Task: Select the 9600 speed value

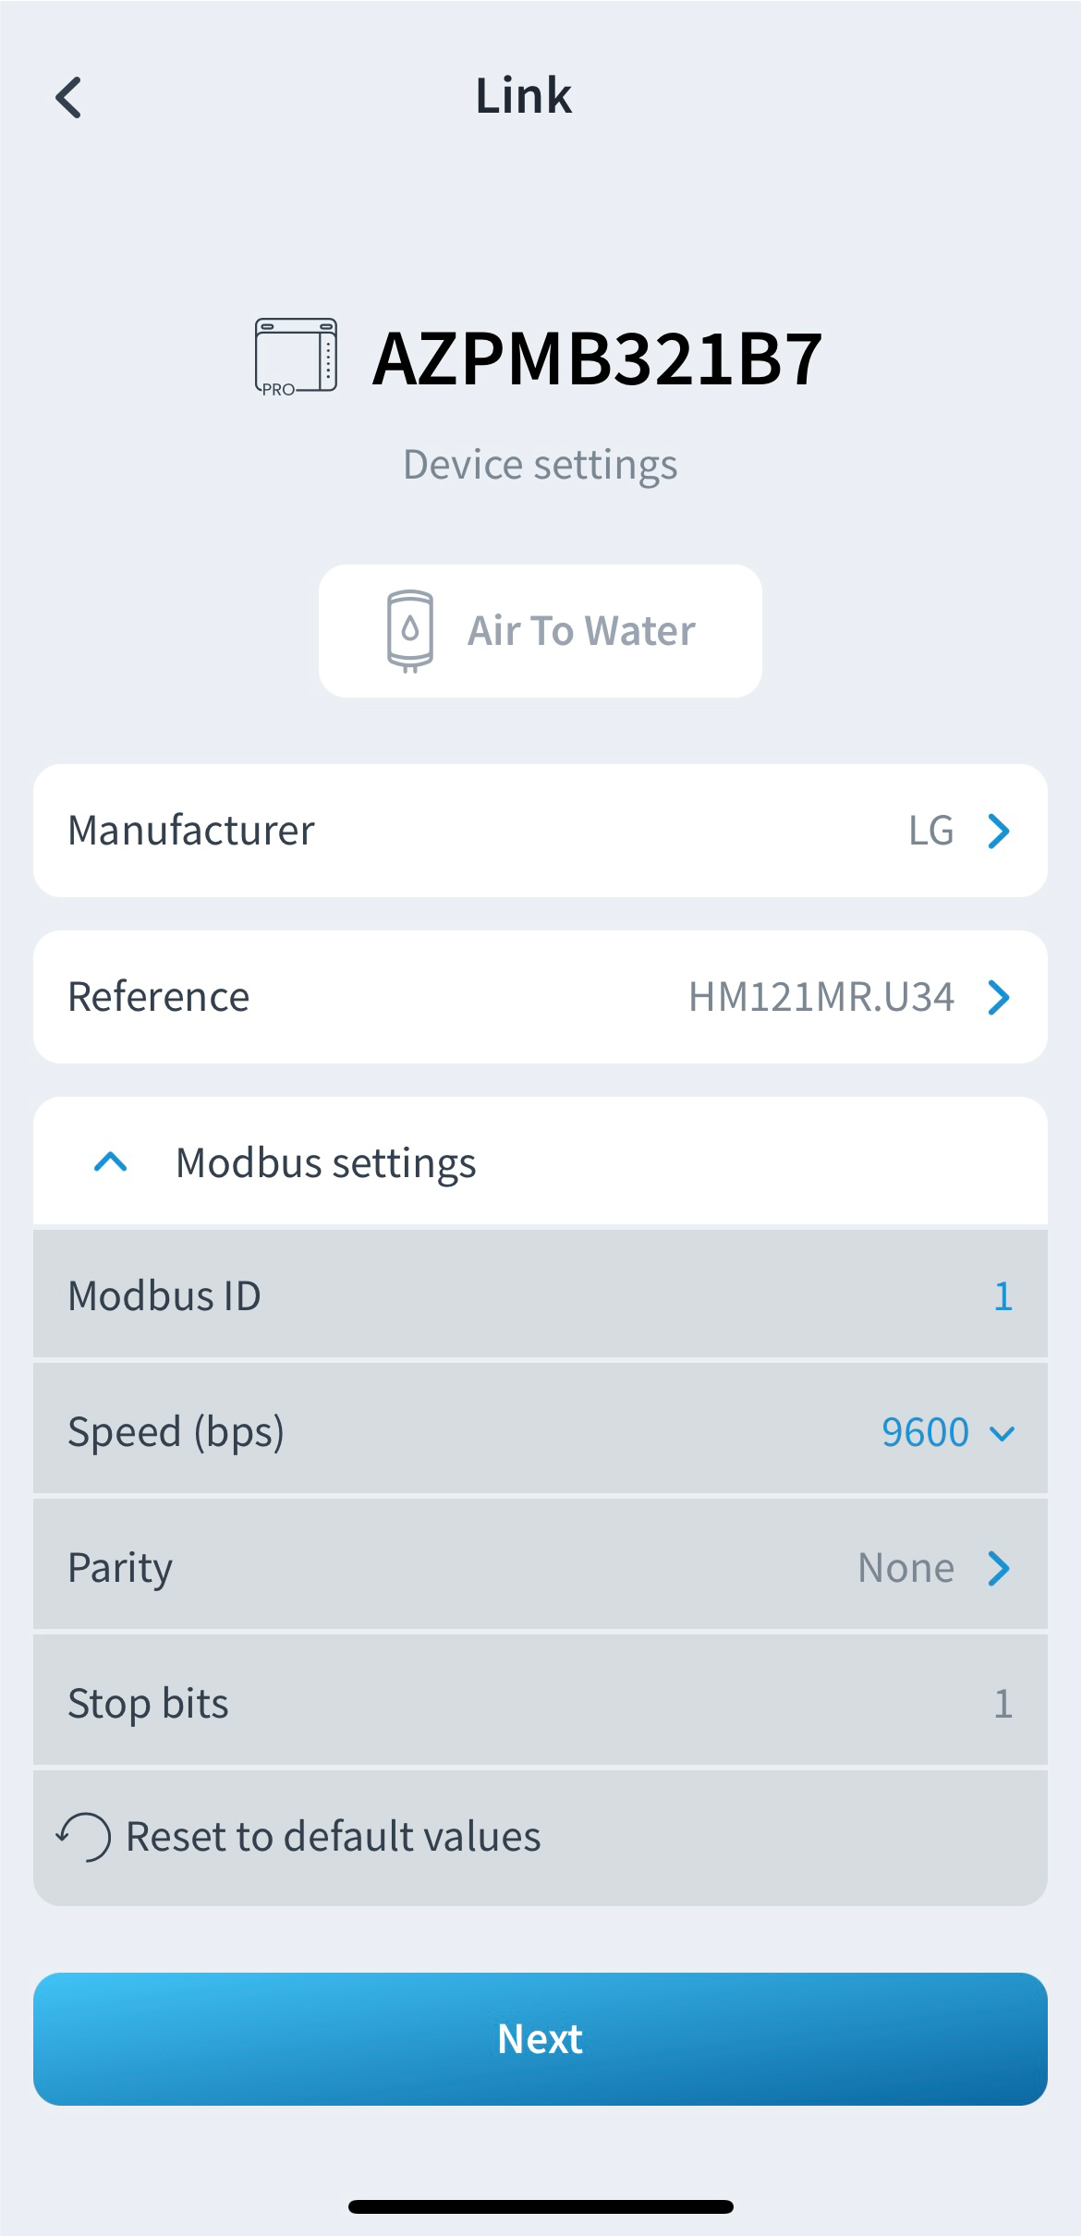Action: click(x=924, y=1433)
